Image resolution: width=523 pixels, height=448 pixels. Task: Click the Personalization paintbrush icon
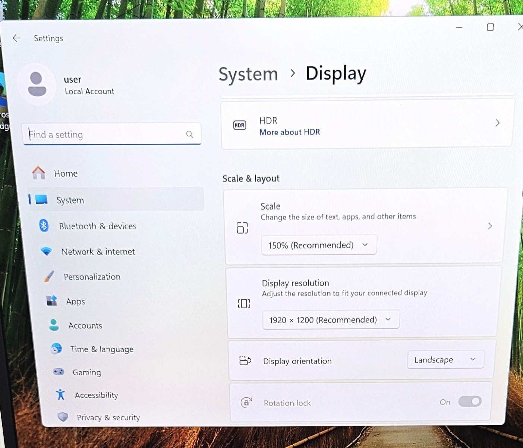pyautogui.click(x=49, y=276)
